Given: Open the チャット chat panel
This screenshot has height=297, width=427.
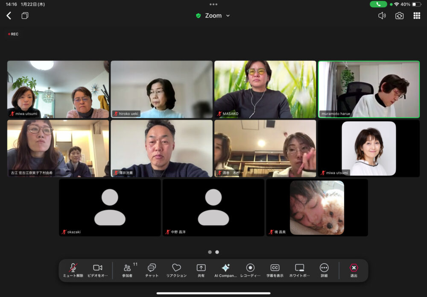Looking at the screenshot, I should pos(152,270).
